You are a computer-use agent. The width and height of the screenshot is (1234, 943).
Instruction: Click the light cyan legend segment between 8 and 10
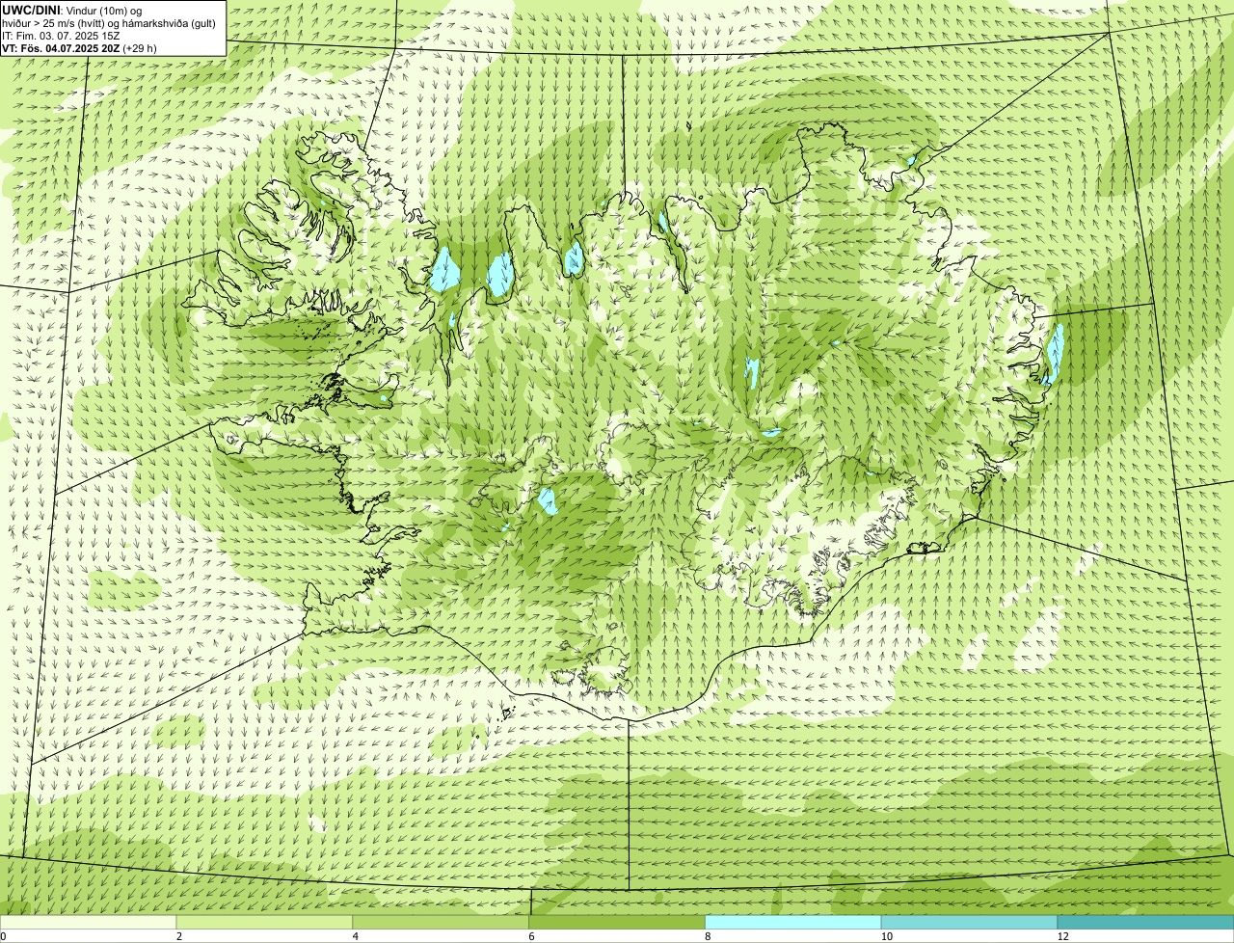tap(793, 923)
